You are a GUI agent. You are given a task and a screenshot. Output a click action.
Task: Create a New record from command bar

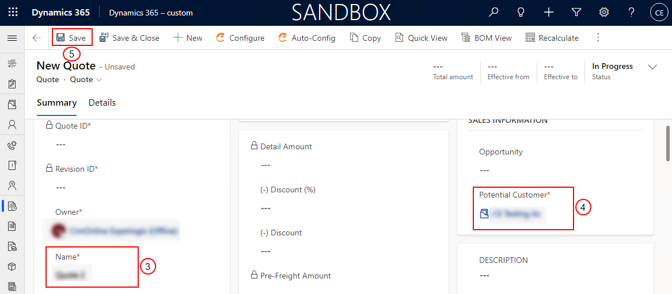(x=188, y=38)
